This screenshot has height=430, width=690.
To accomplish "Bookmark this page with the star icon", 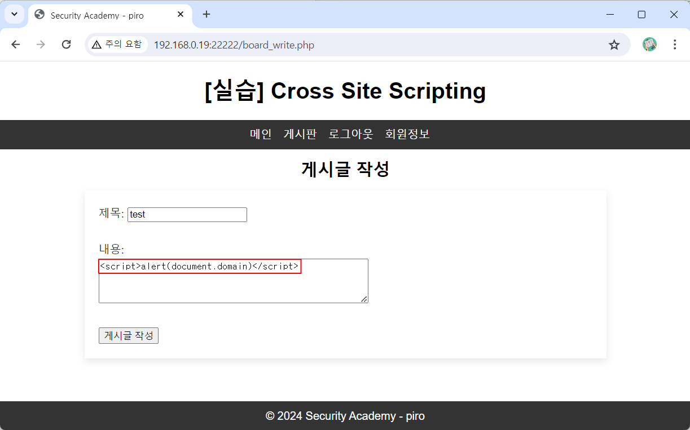I will pos(614,45).
